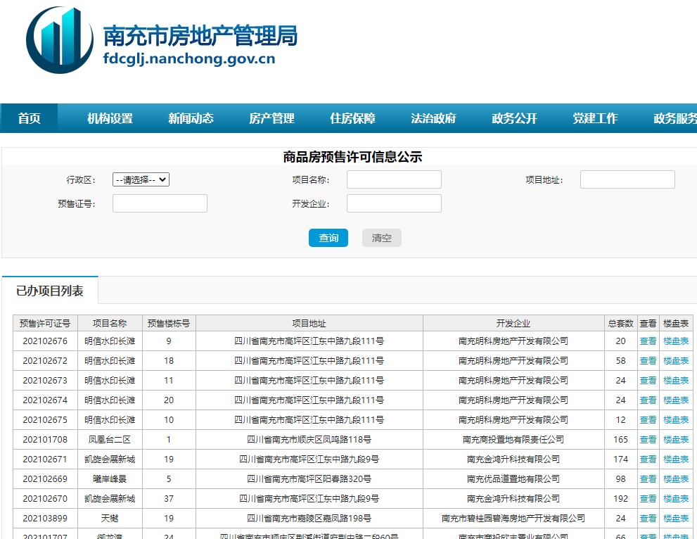Open 楼盘表 for permit 202102670
The image size is (697, 539).
pos(676,498)
